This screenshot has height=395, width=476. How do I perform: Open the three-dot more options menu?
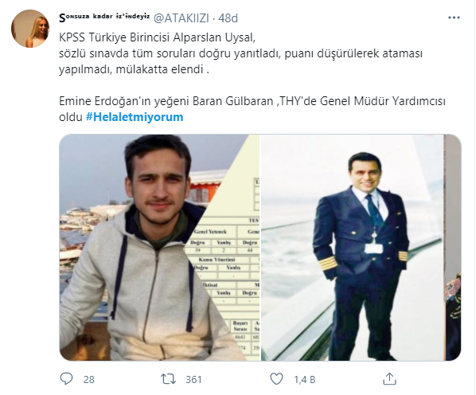454,18
